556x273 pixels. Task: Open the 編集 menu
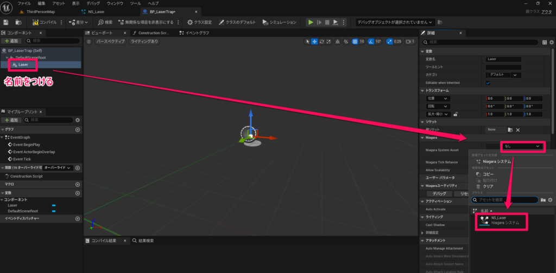[41, 3]
